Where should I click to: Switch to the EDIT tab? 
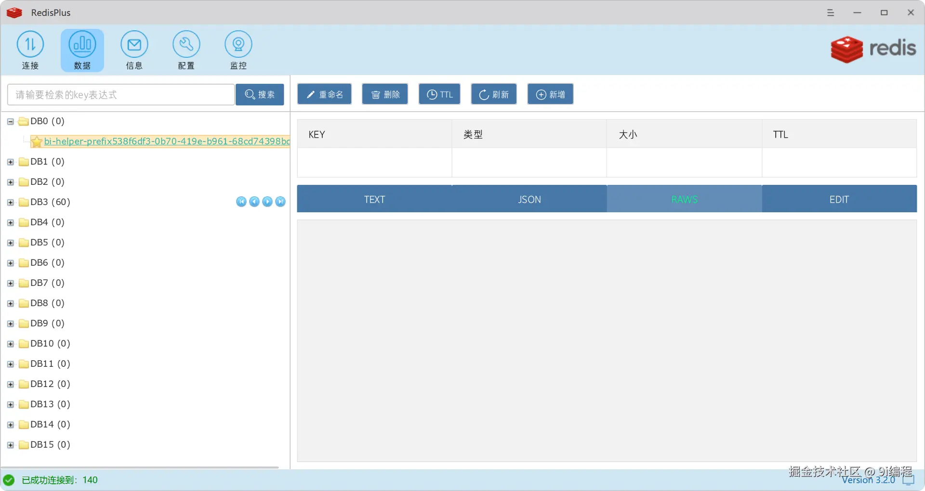(839, 199)
